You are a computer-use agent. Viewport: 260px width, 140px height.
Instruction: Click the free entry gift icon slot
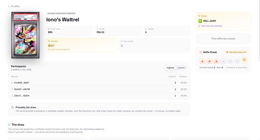244,60
